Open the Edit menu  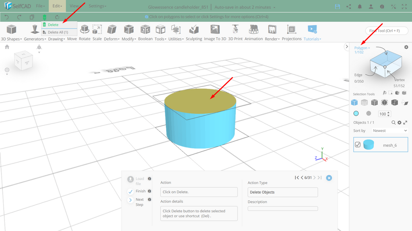click(x=57, y=6)
